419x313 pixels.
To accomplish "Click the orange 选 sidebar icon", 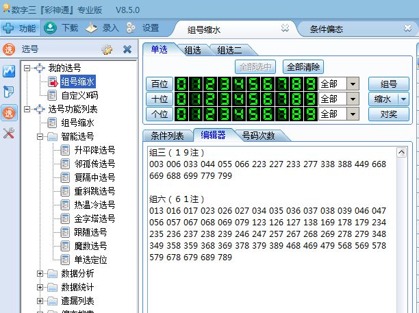I will pos(9,113).
